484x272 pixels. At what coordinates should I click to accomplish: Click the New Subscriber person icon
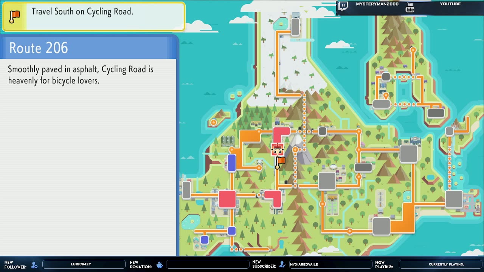click(282, 264)
